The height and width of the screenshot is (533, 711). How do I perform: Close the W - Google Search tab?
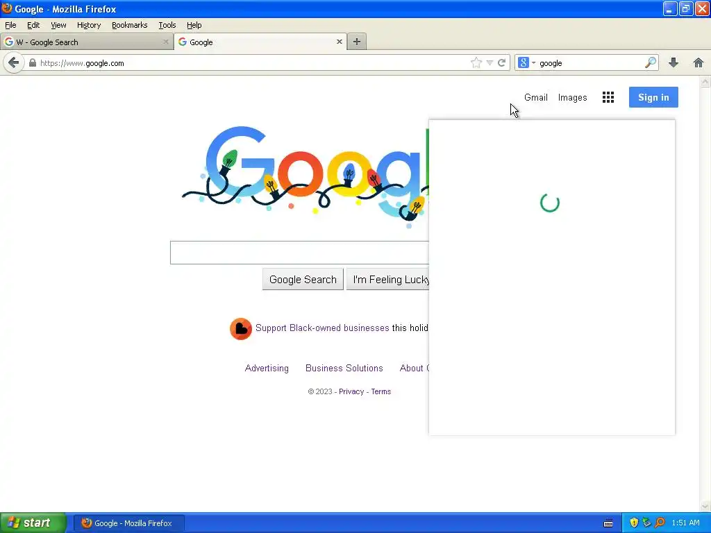(165, 42)
